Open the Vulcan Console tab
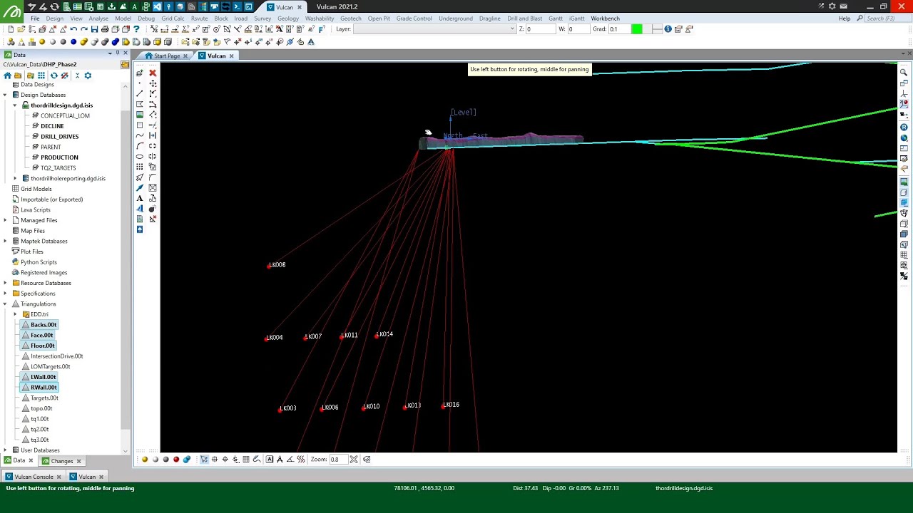Viewport: 913px width, 513px height. [x=34, y=477]
